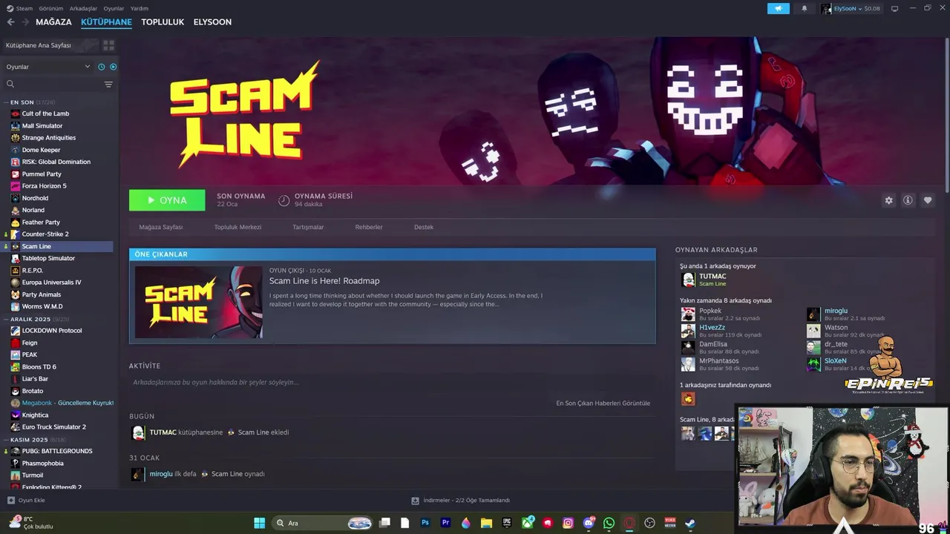Open the Yardım menu

tap(140, 9)
